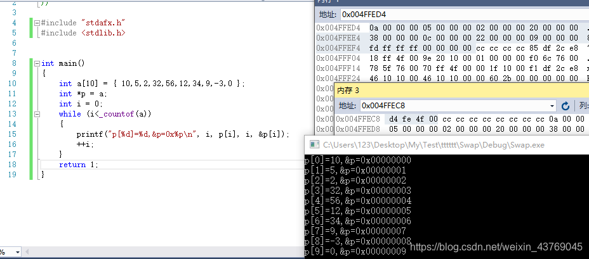This screenshot has width=589, height=259.
Task: Click console output line p[0]=10
Action: point(357,160)
